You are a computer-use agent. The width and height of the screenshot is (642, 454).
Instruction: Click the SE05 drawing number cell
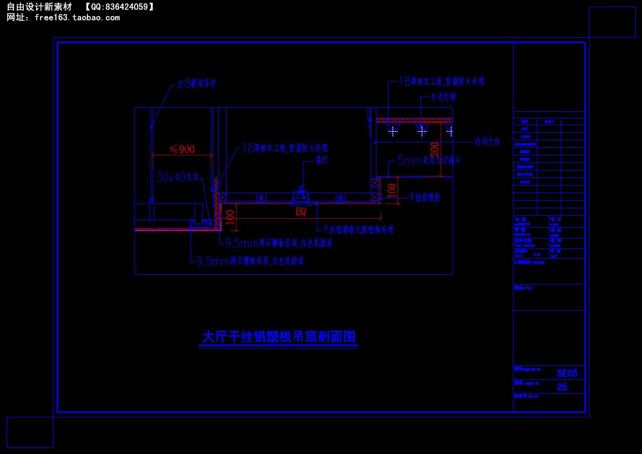tap(567, 372)
